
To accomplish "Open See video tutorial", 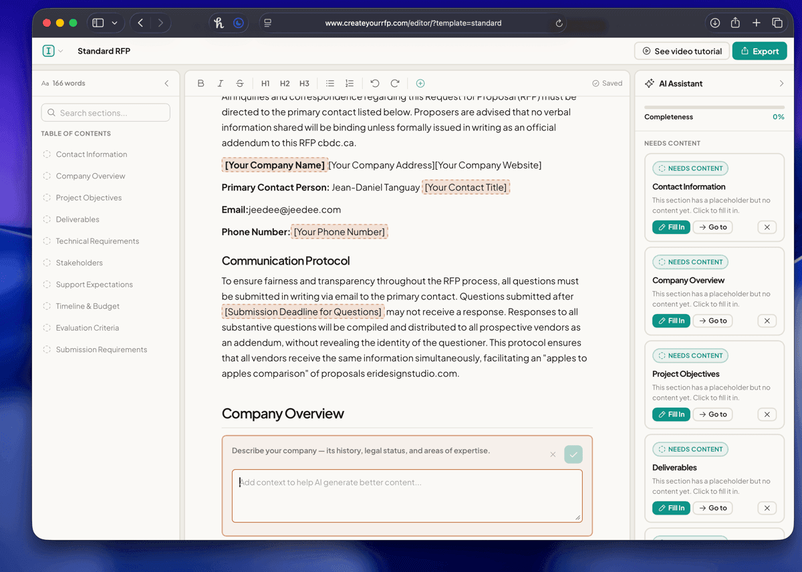I will [681, 50].
